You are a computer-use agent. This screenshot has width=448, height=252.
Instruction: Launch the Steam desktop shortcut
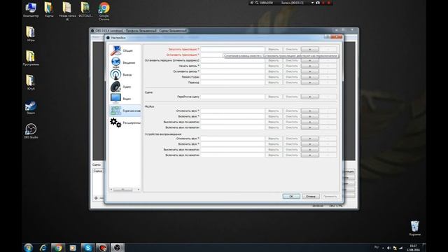coord(31,107)
